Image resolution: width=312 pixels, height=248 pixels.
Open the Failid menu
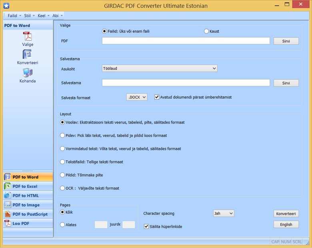(x=14, y=16)
